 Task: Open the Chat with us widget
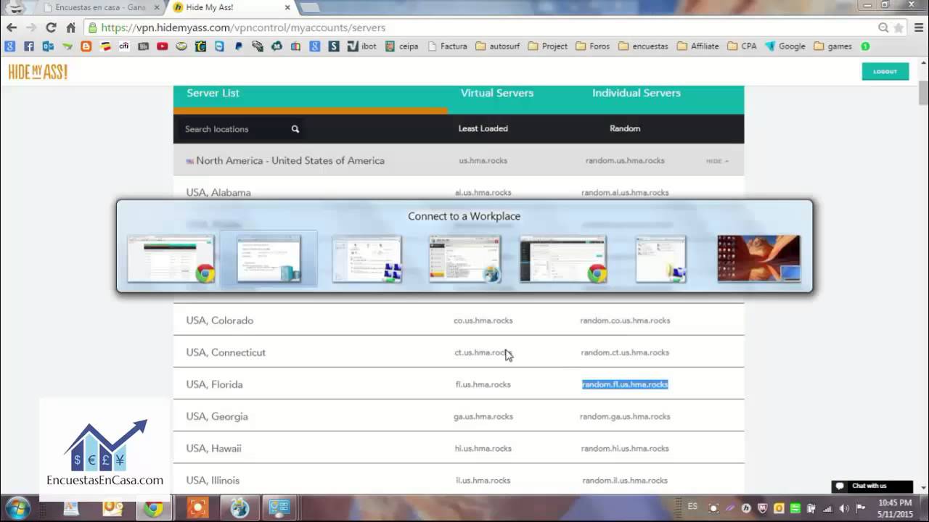pyautogui.click(x=872, y=486)
